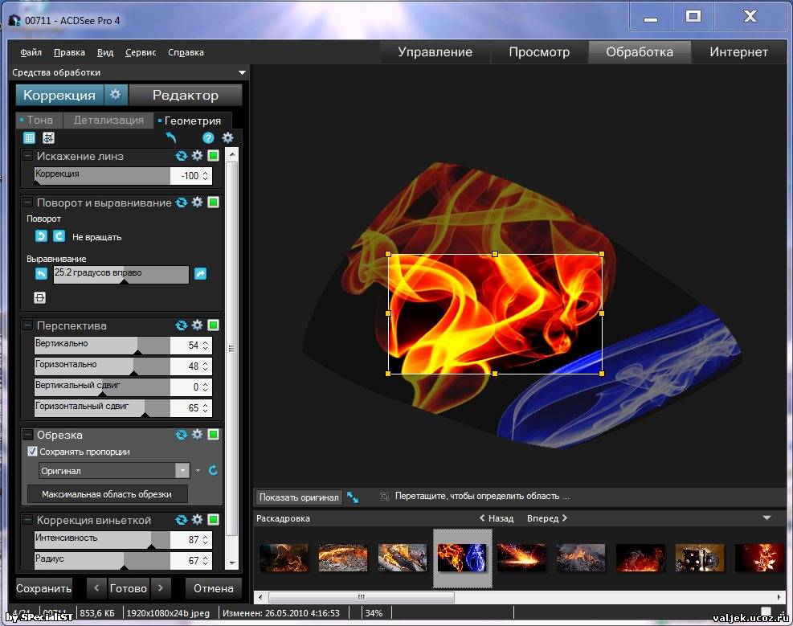
Task: Click the Сохранить button
Action: pyautogui.click(x=44, y=588)
